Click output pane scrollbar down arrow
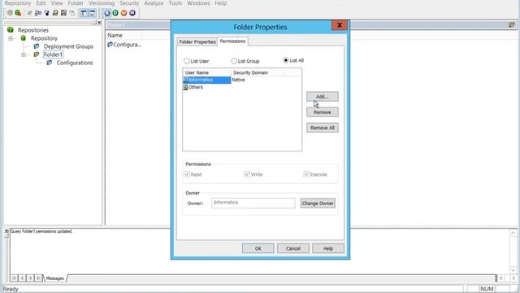The height and width of the screenshot is (293, 520). pyautogui.click(x=513, y=270)
